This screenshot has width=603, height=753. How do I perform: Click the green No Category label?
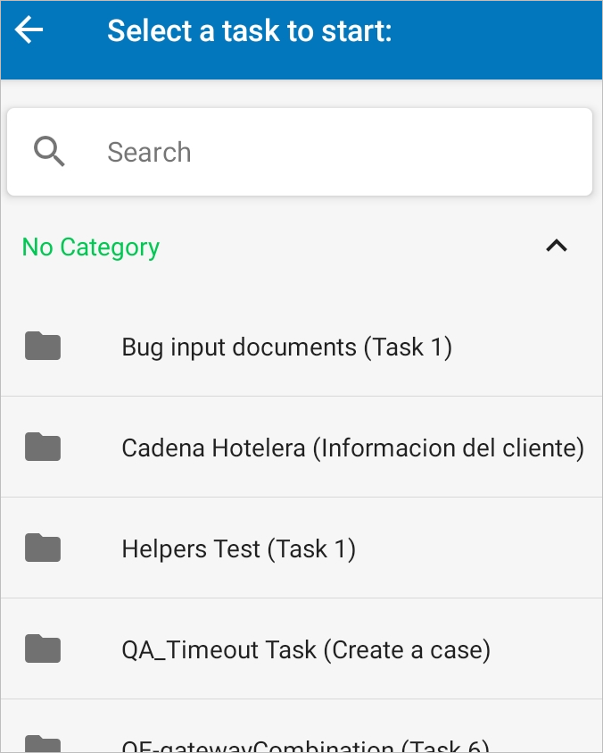tap(91, 247)
